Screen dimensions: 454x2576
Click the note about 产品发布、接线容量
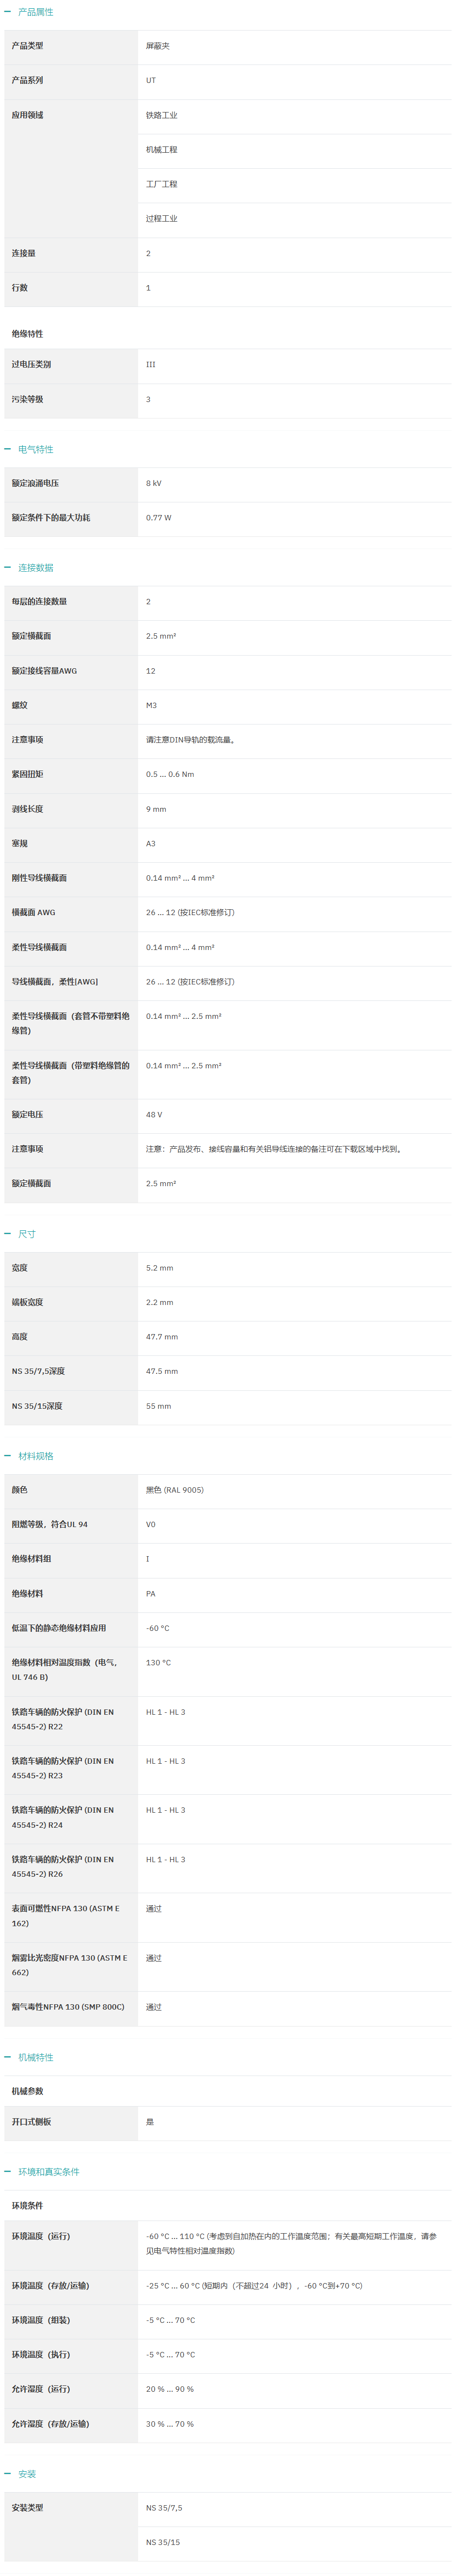(275, 1149)
